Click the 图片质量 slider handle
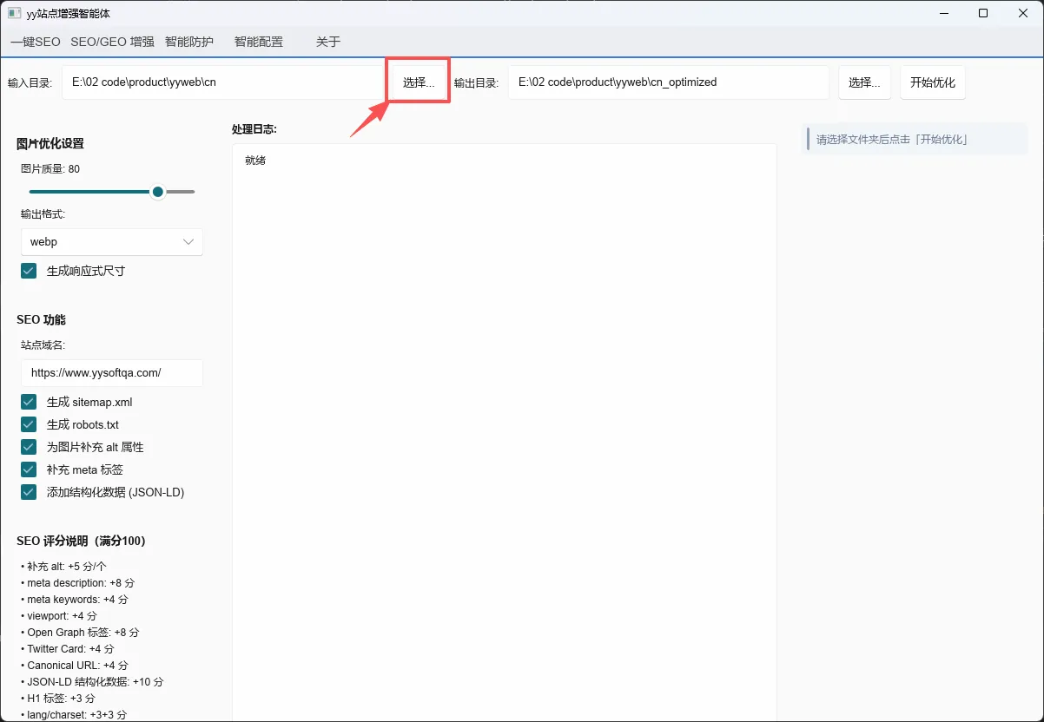 coord(158,192)
